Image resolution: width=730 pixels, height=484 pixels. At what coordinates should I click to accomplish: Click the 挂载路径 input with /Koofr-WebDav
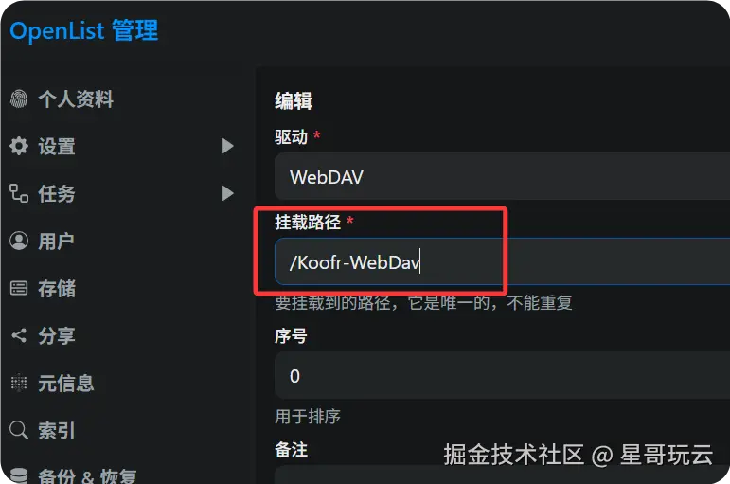pos(503,261)
